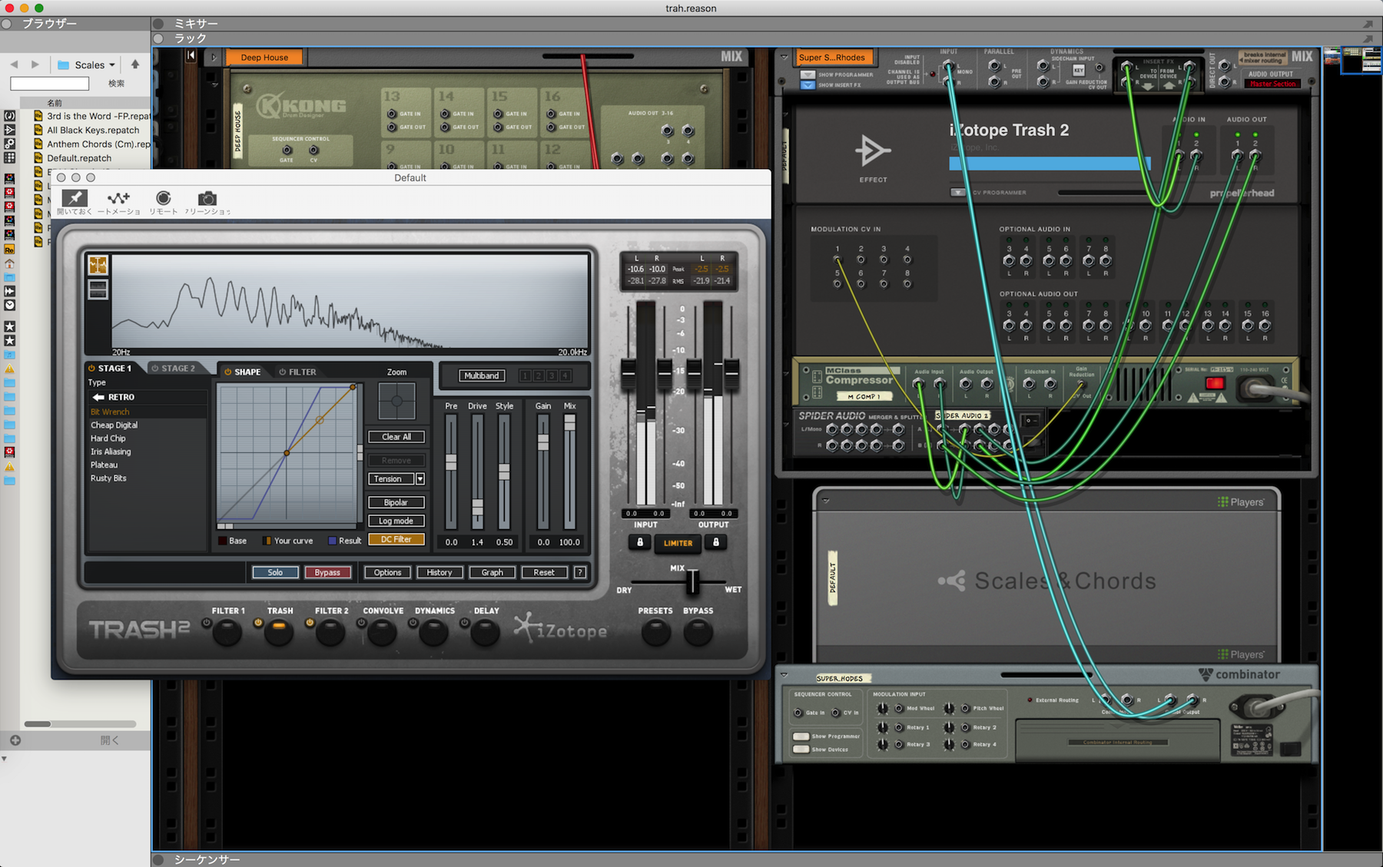Go up one folder in browser

135,65
